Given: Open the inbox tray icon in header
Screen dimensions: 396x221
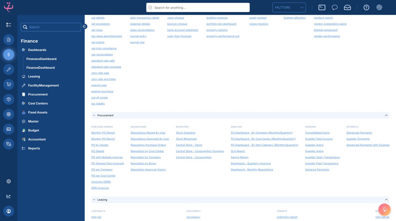Looking at the screenshot, I should coord(347,7).
